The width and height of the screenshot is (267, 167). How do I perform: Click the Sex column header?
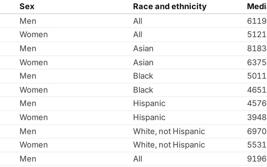coord(27,6)
